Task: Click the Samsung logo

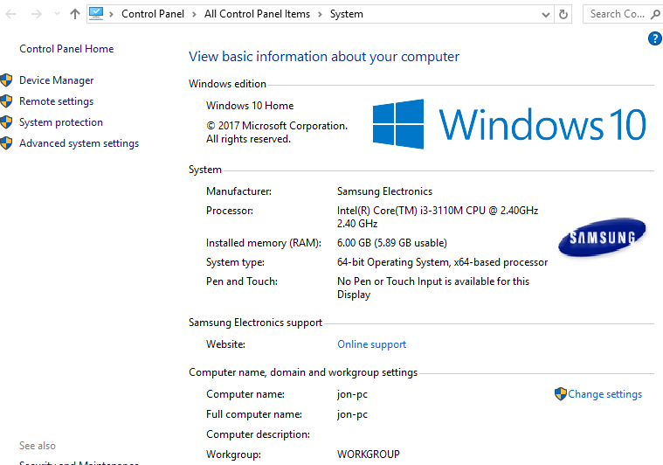Action: click(x=602, y=238)
